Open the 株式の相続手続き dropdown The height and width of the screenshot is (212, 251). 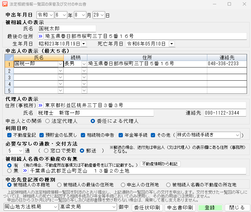point(238,135)
